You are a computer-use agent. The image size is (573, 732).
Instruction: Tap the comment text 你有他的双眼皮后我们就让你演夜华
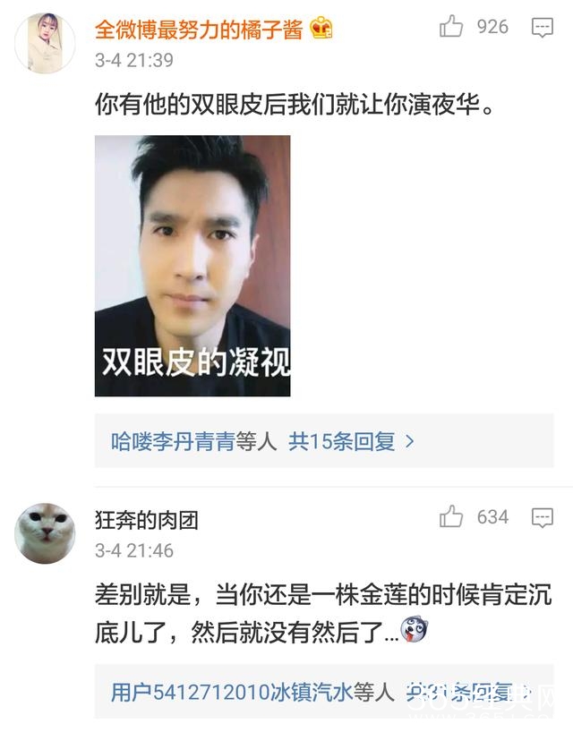click(295, 104)
